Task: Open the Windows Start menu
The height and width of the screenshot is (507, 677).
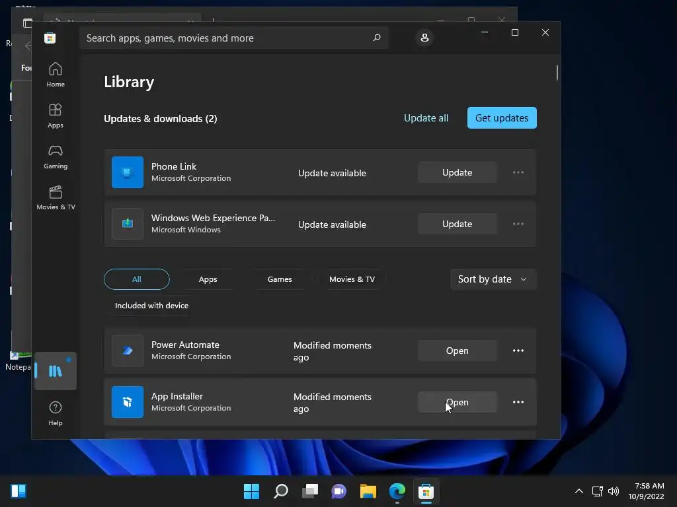Action: click(x=251, y=491)
